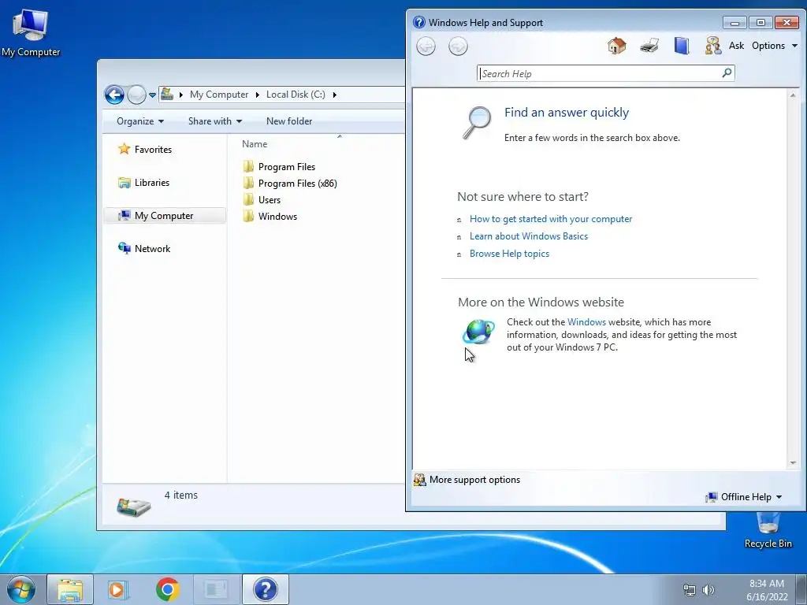Screen dimensions: 807x605
Task: Open the Share with dropdown
Action: click(x=215, y=121)
